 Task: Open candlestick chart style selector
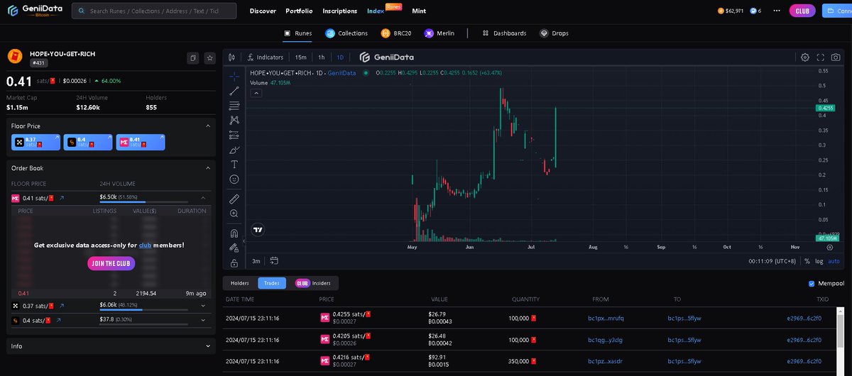231,57
